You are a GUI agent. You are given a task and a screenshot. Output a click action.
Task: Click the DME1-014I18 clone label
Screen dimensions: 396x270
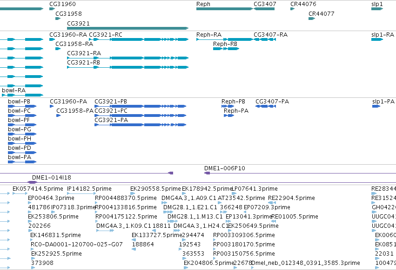point(52,178)
